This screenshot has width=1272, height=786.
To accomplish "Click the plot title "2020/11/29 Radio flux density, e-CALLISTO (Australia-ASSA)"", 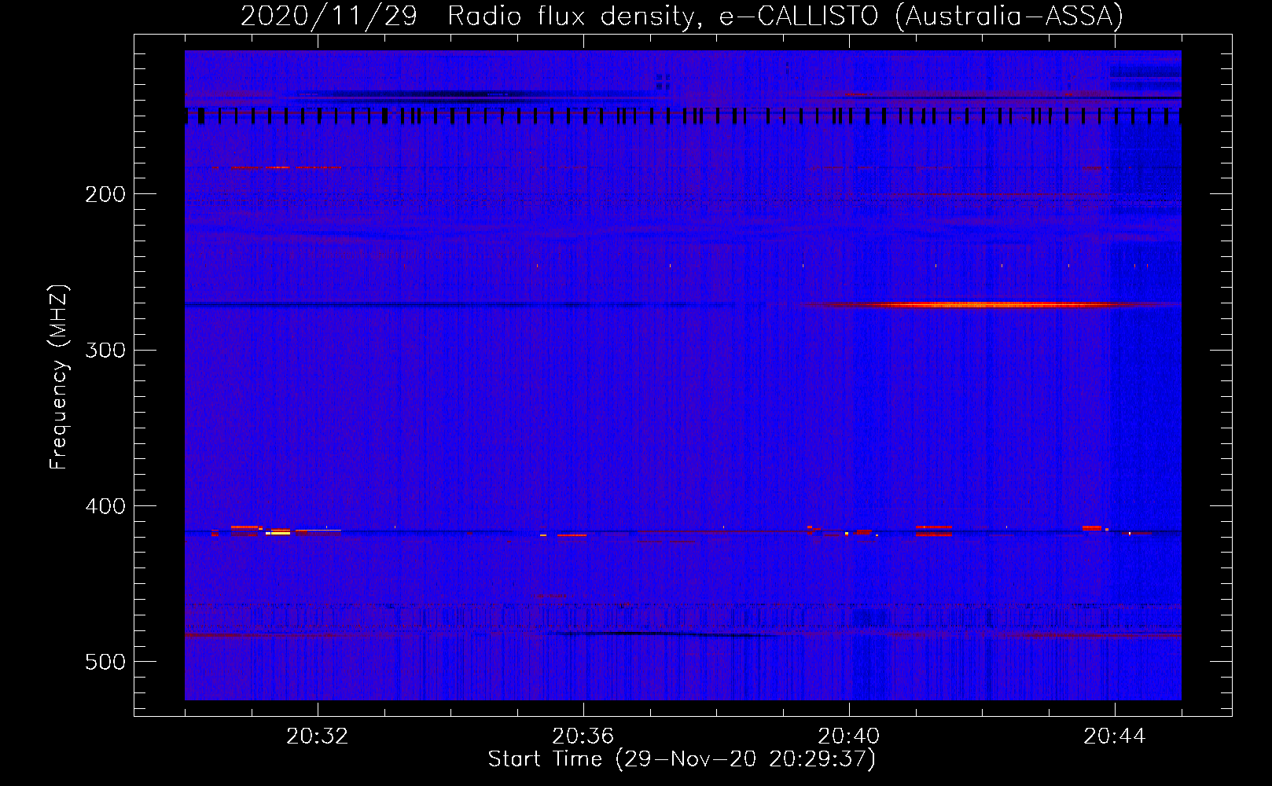I will [682, 16].
